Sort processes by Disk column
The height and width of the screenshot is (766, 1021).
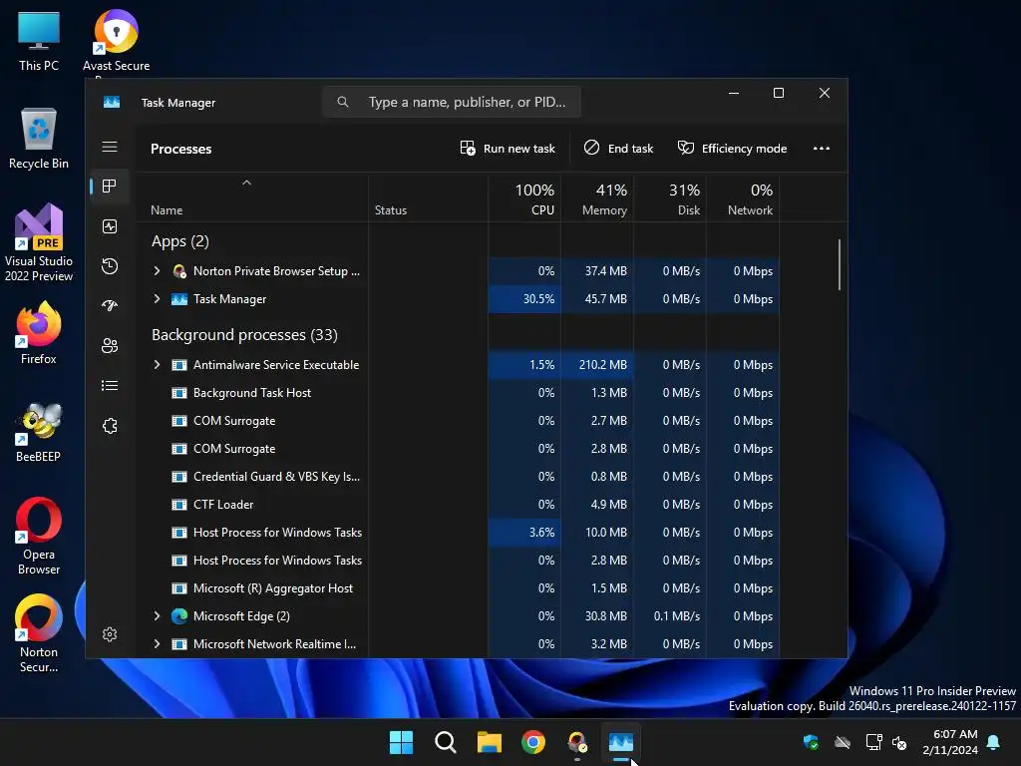click(x=670, y=198)
